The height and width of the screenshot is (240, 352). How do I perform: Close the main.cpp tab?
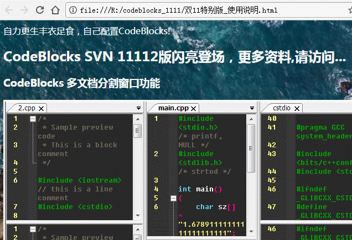pos(193,109)
